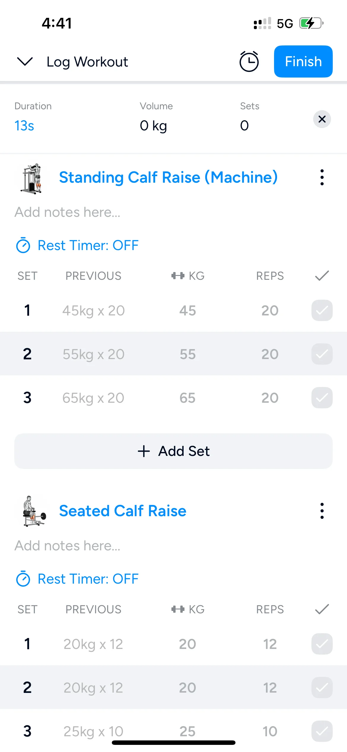Open the alarm clock timer icon
The image size is (347, 752).
coord(249,61)
